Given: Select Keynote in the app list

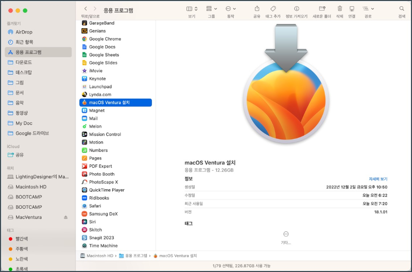Looking at the screenshot, I should tap(115, 79).
